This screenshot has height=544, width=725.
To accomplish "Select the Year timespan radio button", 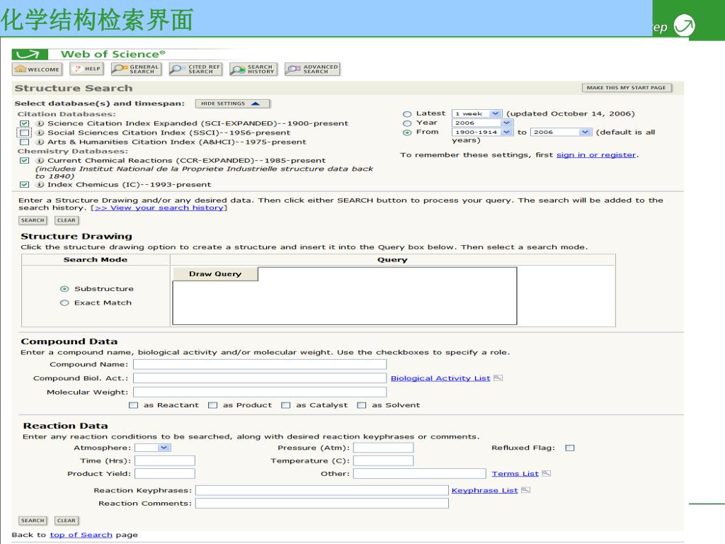I will (407, 123).
